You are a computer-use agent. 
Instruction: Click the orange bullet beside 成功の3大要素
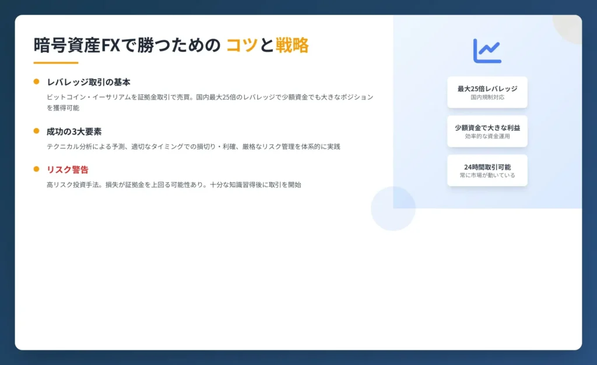click(36, 131)
